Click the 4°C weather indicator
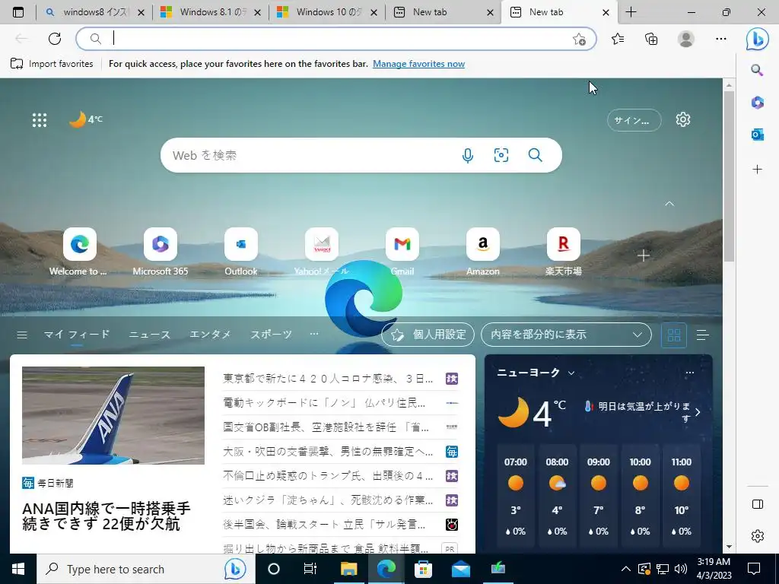This screenshot has width=779, height=584. tap(85, 119)
